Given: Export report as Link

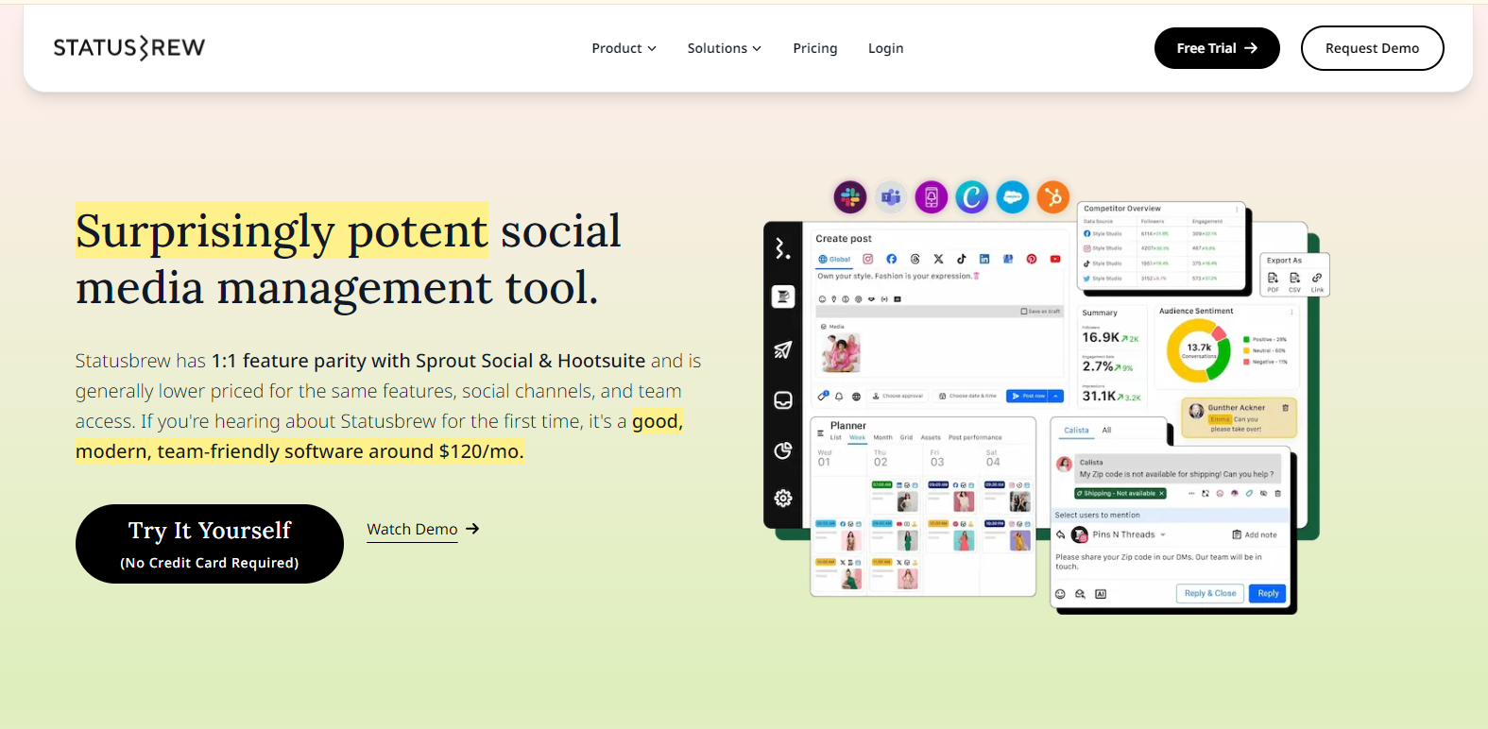Looking at the screenshot, I should tap(1317, 281).
